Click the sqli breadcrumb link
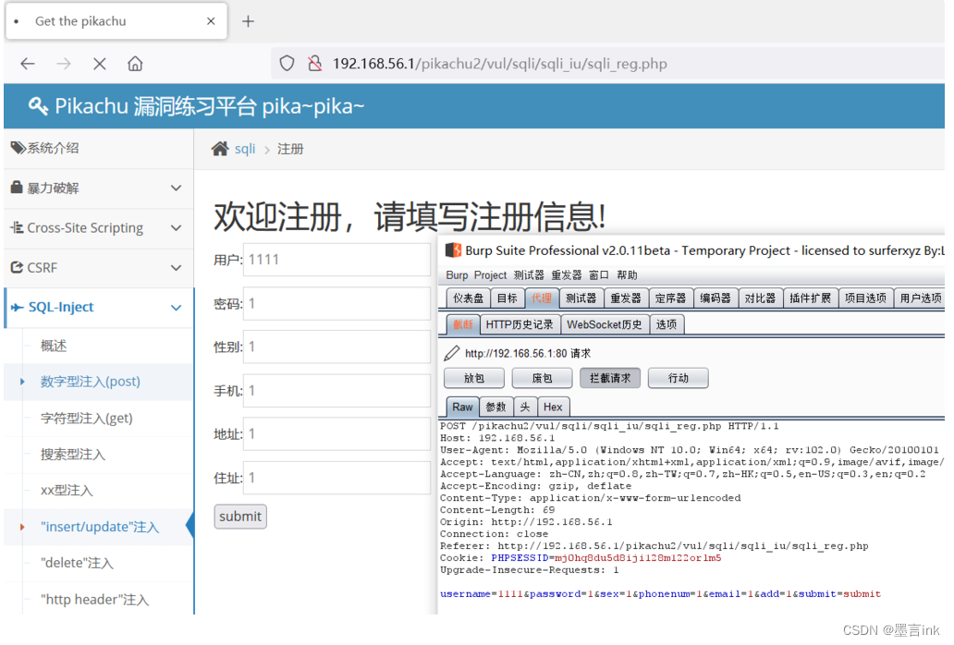Viewport: 954px width, 645px height. coord(243,148)
